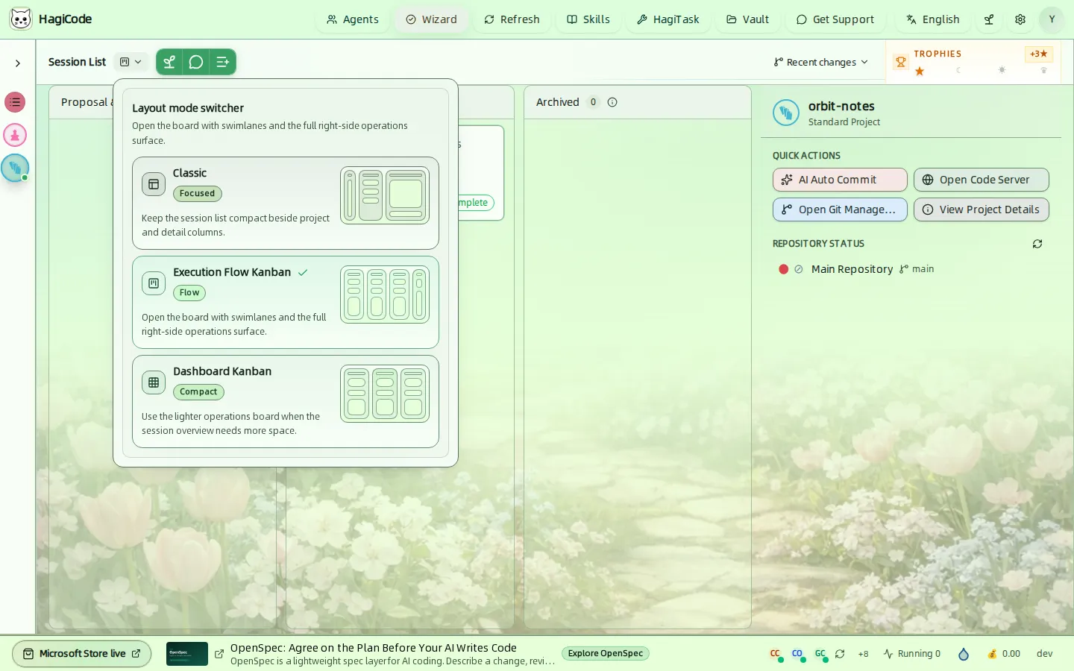
Task: Open the Agents menu
Action: click(x=353, y=19)
